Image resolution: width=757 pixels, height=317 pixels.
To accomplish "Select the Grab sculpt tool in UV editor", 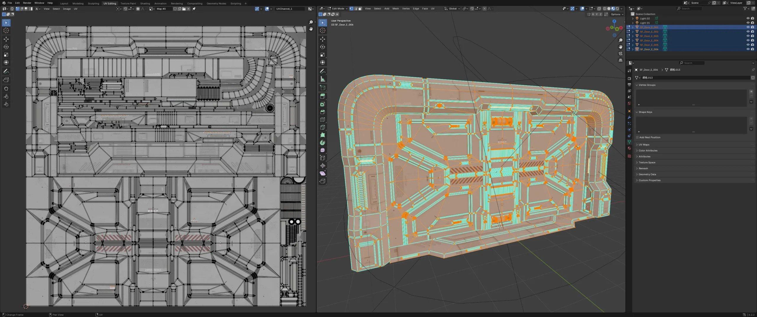I will [6, 89].
